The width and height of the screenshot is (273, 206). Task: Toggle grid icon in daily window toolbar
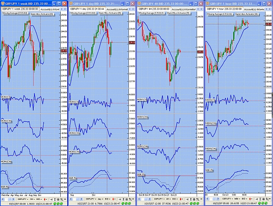127,199
